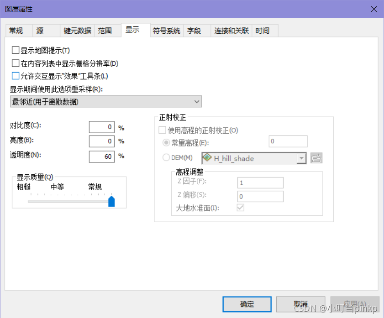Expand the H_hill_shade DEM dropdown arrow
Screen dimensions: 384x318
pos(301,158)
